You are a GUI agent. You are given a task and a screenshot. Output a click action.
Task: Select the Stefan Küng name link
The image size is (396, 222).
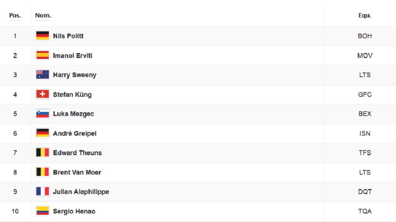[72, 94]
